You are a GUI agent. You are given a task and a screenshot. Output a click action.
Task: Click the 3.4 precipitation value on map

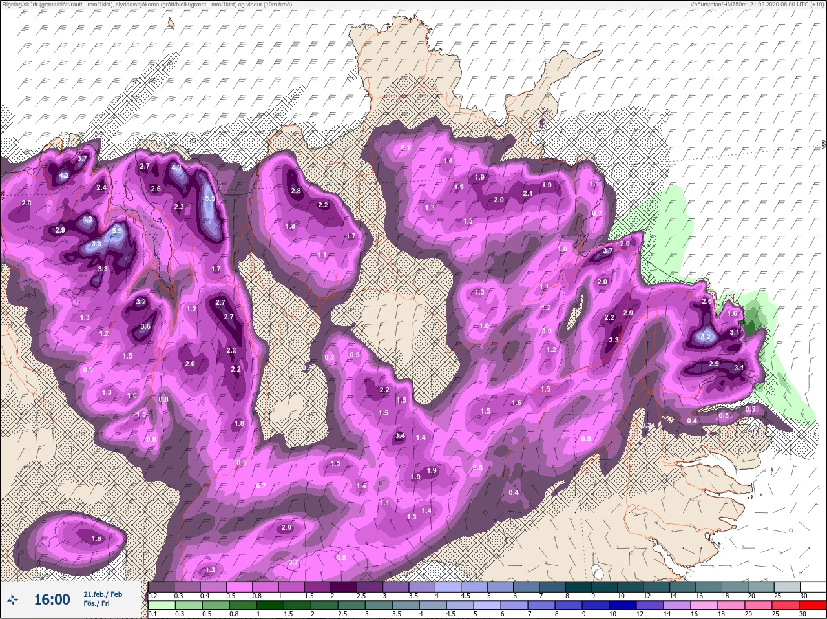[400, 436]
